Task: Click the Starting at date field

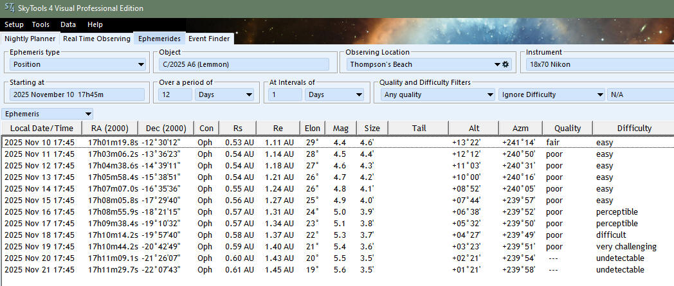Action: click(x=77, y=94)
